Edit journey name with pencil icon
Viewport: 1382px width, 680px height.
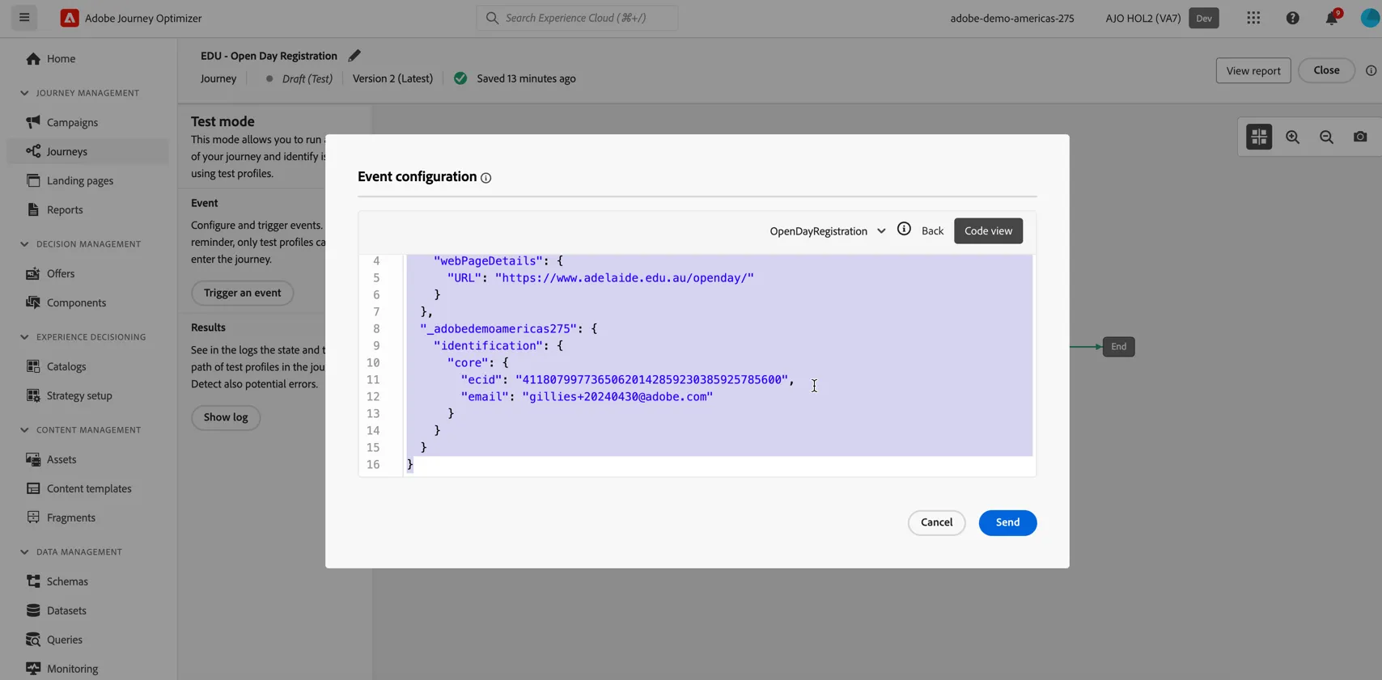pos(354,56)
